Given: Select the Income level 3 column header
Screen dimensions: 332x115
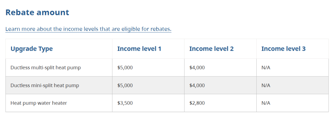Looking at the screenshot, I should click(283, 49).
